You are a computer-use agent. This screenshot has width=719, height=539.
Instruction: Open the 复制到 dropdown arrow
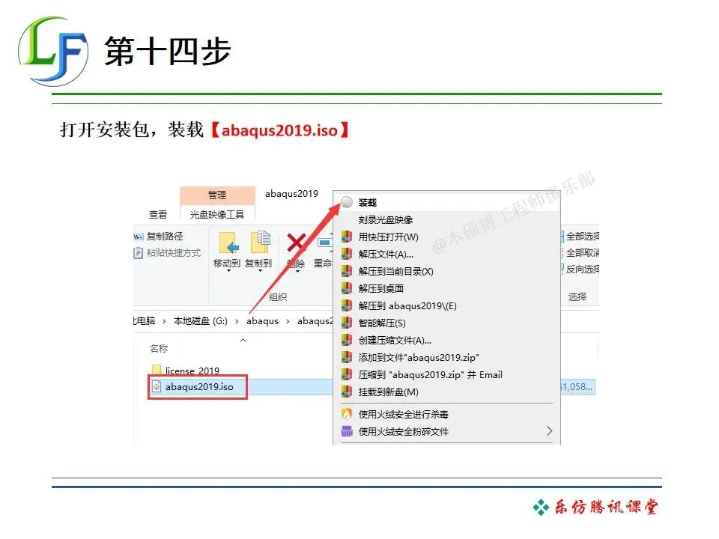[260, 271]
